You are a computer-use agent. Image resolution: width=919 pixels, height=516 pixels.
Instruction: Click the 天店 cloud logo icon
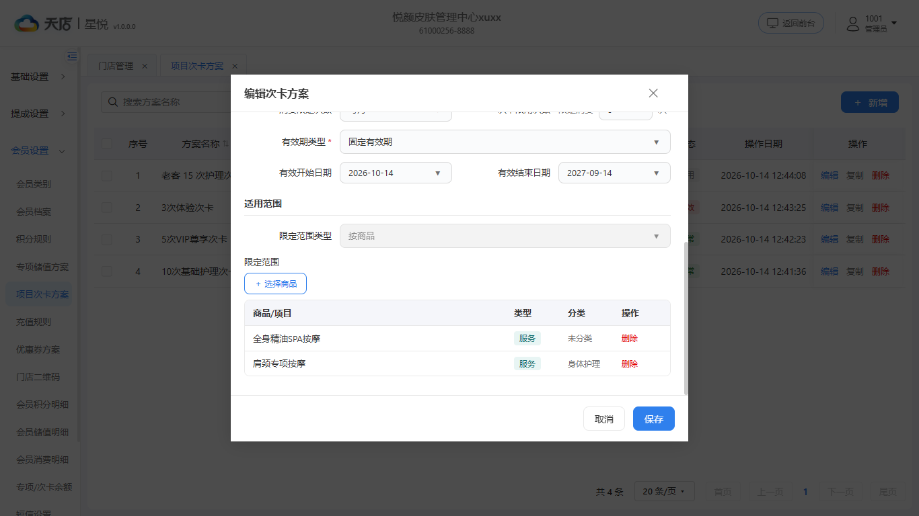27,24
